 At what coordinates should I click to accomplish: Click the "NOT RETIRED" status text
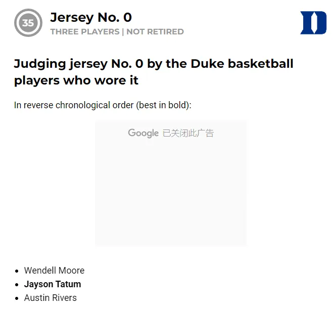[155, 31]
